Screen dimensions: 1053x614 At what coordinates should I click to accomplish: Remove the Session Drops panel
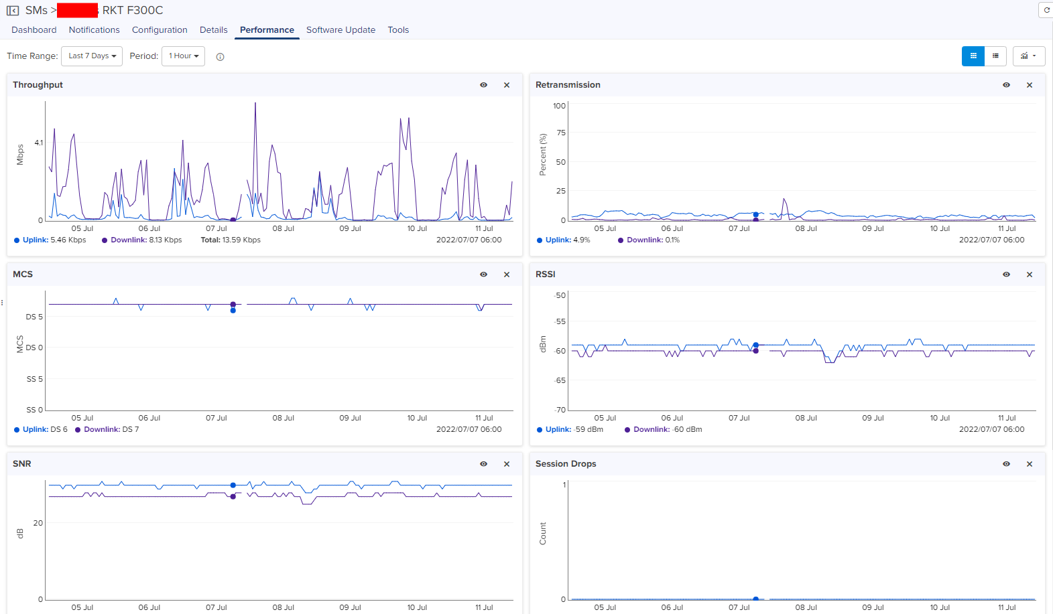(x=1030, y=464)
